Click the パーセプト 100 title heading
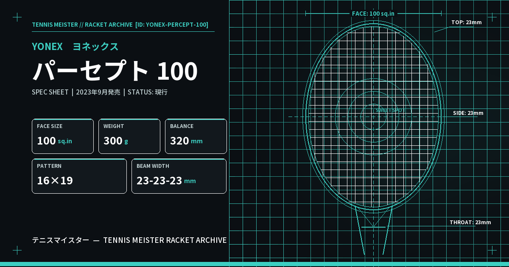This screenshot has height=267, width=509. (115, 71)
